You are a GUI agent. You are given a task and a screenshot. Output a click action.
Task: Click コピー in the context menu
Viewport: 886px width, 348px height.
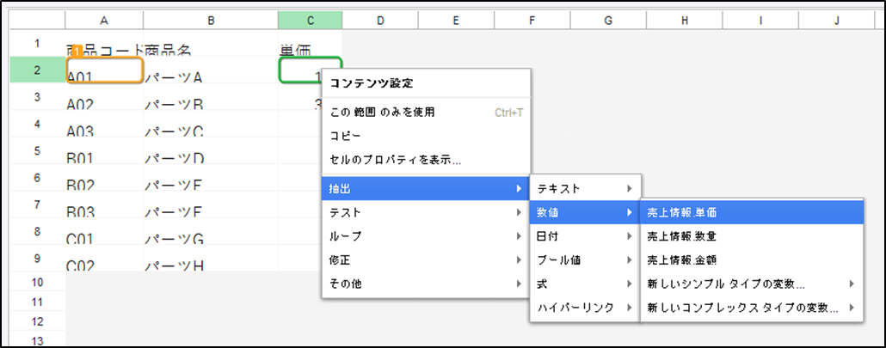tap(426, 136)
